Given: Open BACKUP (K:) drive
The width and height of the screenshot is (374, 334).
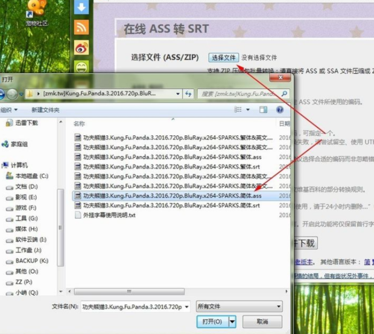Looking at the screenshot, I should (27, 261).
